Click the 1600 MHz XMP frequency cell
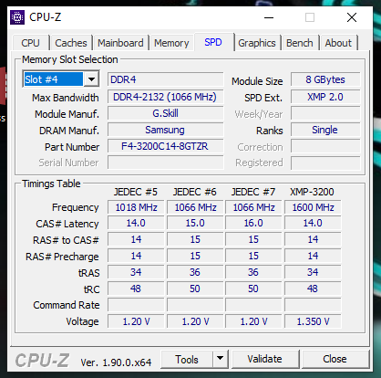This screenshot has height=378, width=381. pyautogui.click(x=313, y=207)
